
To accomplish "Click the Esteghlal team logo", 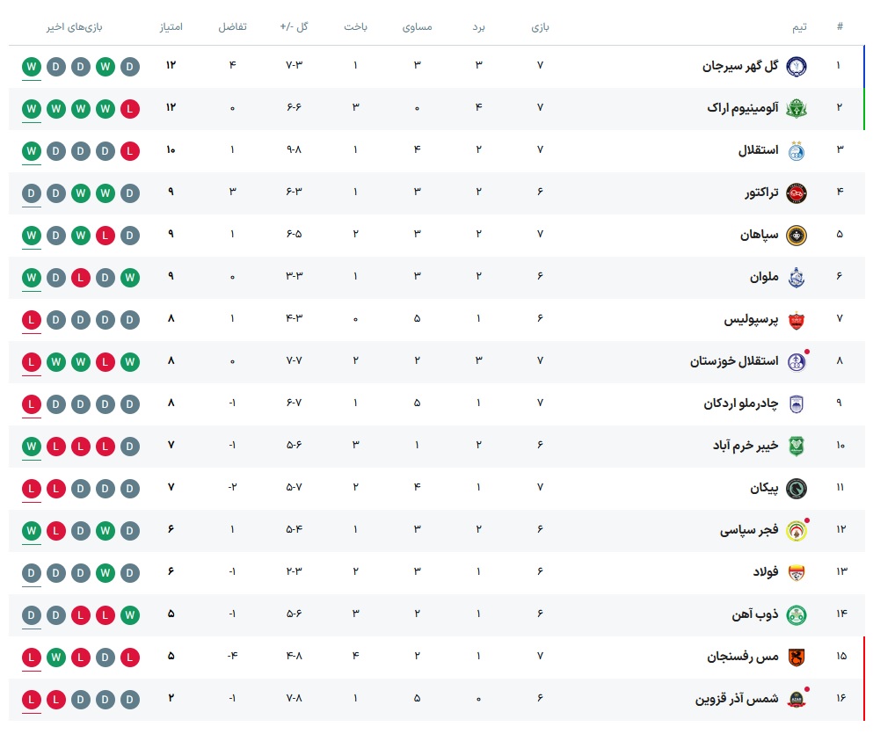I will (x=795, y=150).
